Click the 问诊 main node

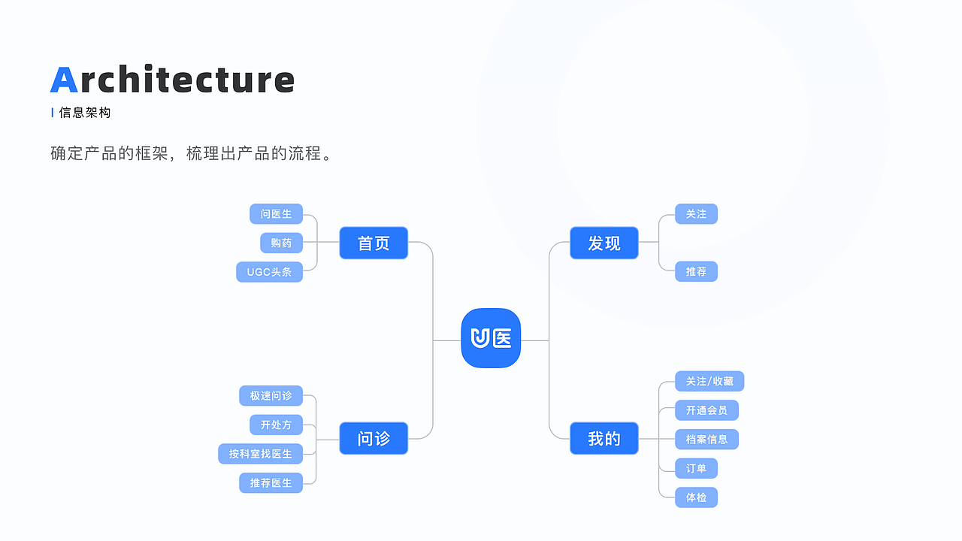374,438
